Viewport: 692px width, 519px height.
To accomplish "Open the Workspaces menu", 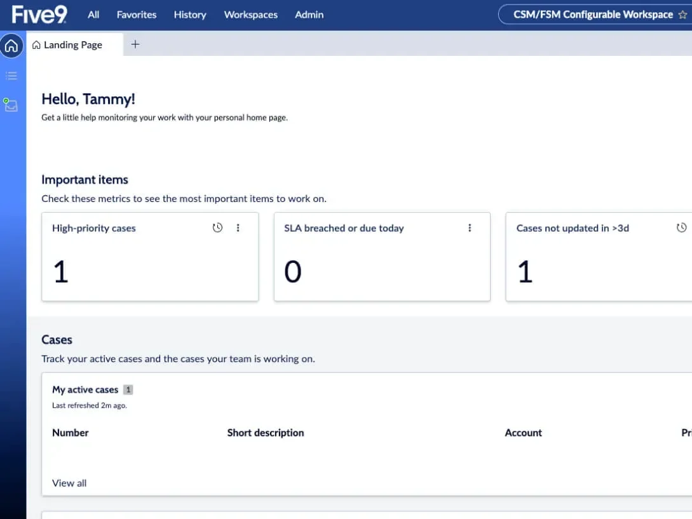I will pyautogui.click(x=250, y=15).
